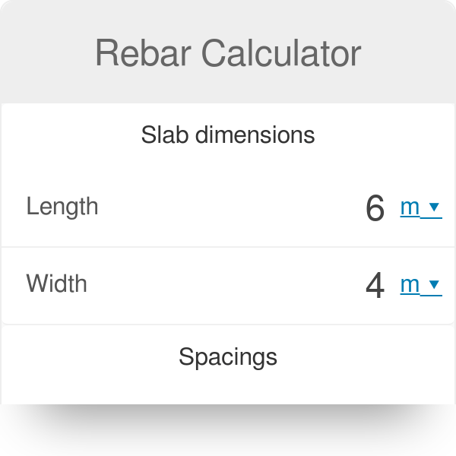Click the Slab dimensions section heading
Image resolution: width=456 pixels, height=456 pixels.
(x=228, y=135)
